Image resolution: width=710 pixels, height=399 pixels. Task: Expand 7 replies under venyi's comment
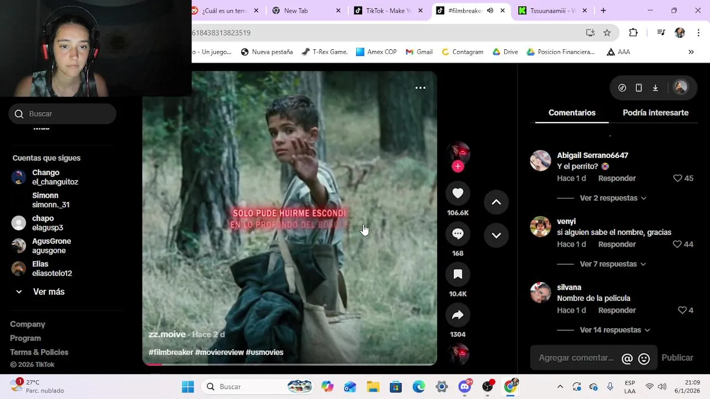click(613, 264)
